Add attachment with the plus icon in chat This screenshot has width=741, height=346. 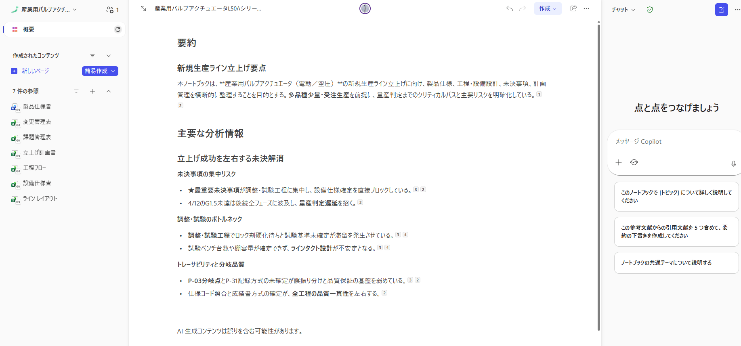[619, 162]
